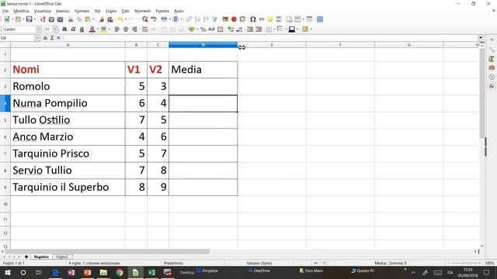
Task: Click the Save document icon
Action: coord(29,19)
